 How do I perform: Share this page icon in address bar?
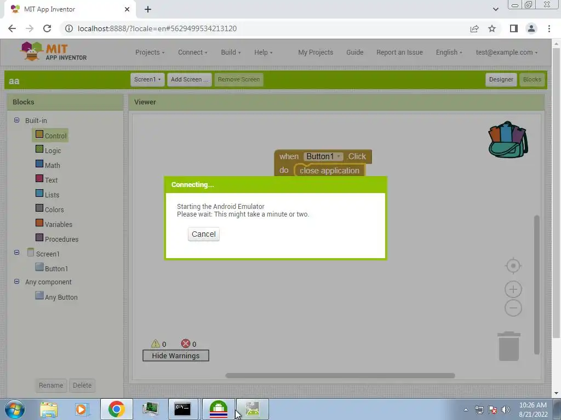[474, 28]
